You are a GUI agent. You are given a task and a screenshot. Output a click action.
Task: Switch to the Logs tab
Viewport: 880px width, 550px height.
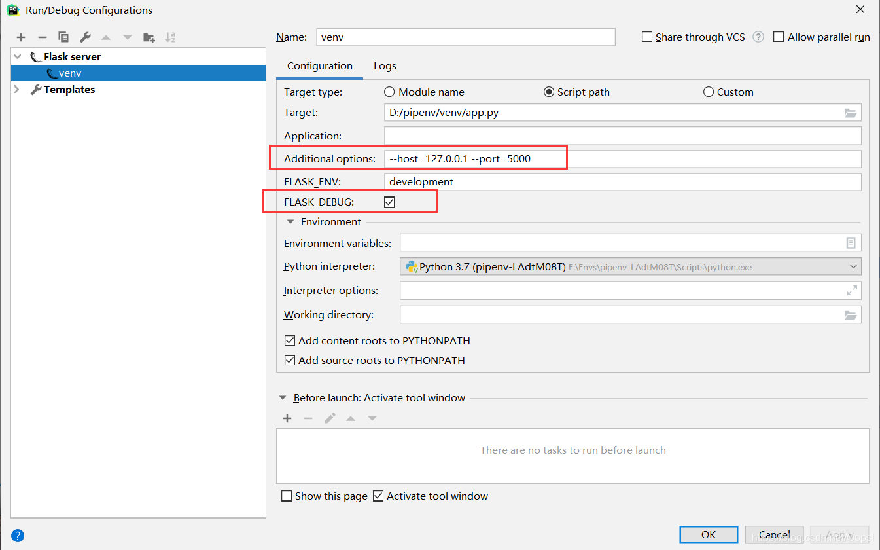coord(385,66)
